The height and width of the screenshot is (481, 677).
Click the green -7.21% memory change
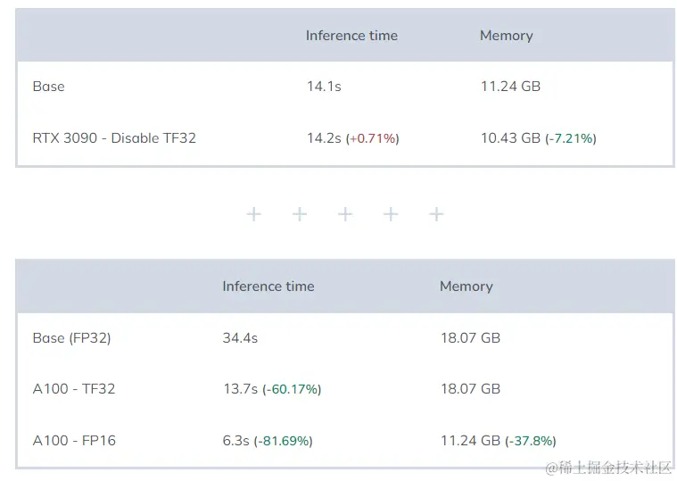pyautogui.click(x=570, y=138)
